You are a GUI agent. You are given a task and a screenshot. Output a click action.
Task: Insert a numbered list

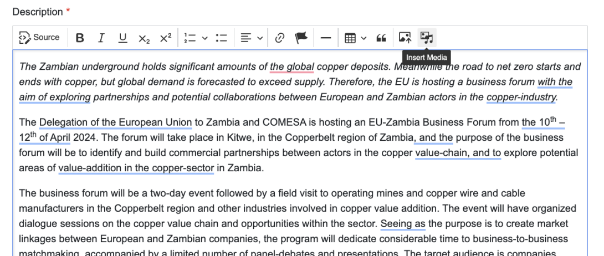tap(190, 38)
